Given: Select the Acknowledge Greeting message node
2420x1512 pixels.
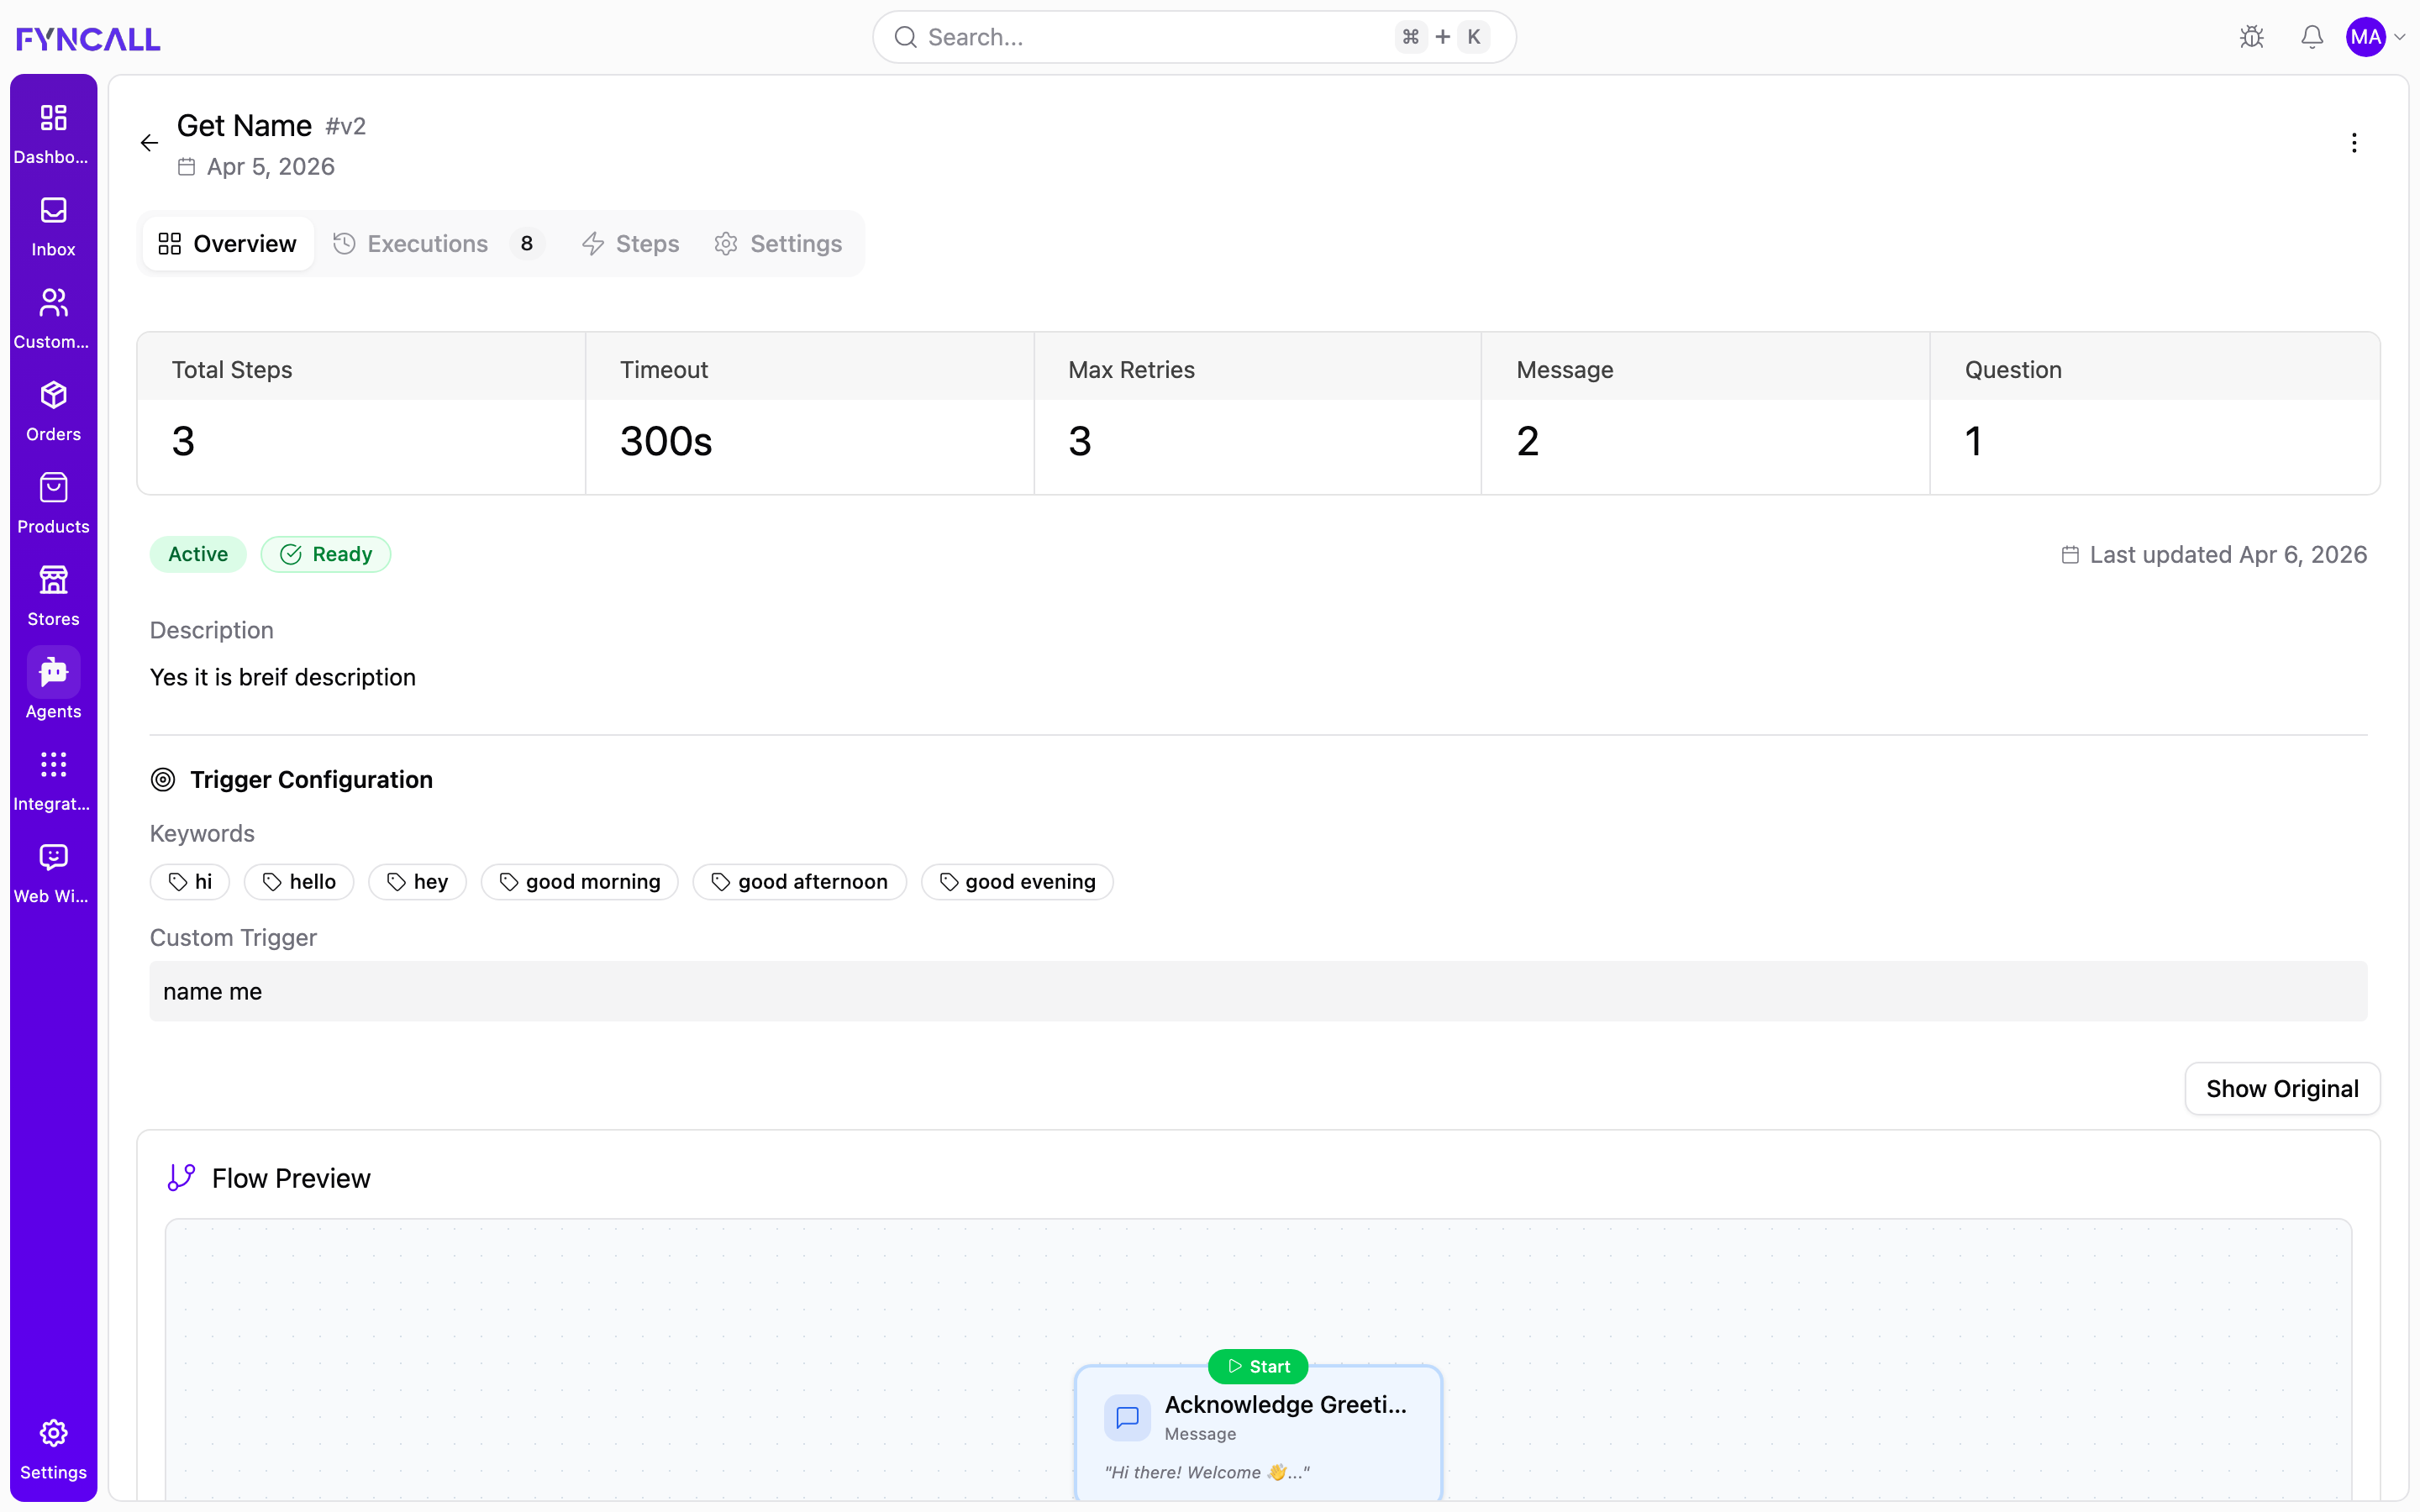Looking at the screenshot, I should [x=1258, y=1433].
